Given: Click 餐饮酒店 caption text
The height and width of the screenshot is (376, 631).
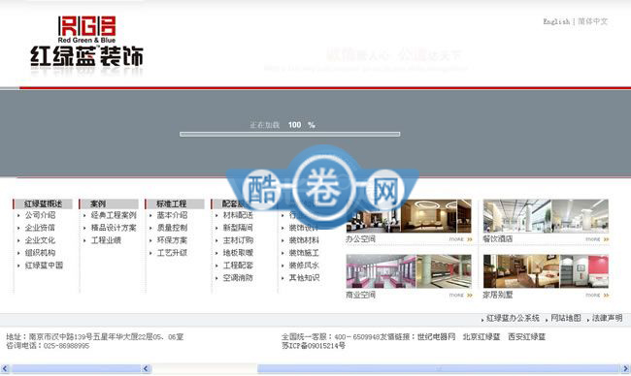Looking at the screenshot, I should point(498,239).
